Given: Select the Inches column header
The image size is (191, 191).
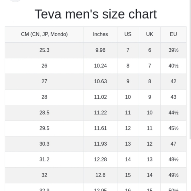Looking at the screenshot, I should pyautogui.click(x=100, y=34).
